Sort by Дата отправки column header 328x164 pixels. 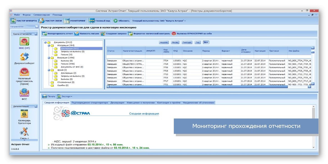(x=247, y=51)
